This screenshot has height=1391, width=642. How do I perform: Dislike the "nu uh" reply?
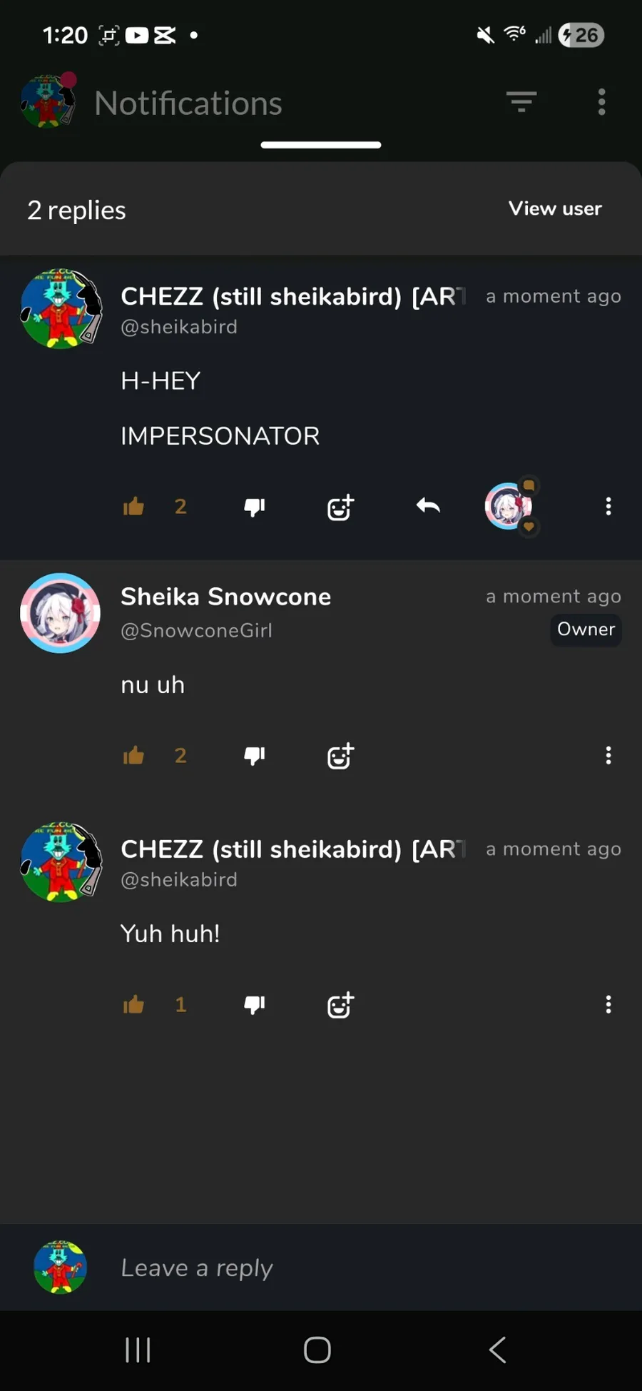pos(255,756)
